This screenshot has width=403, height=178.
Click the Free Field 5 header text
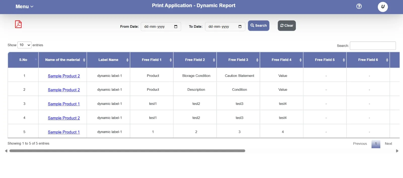click(325, 60)
